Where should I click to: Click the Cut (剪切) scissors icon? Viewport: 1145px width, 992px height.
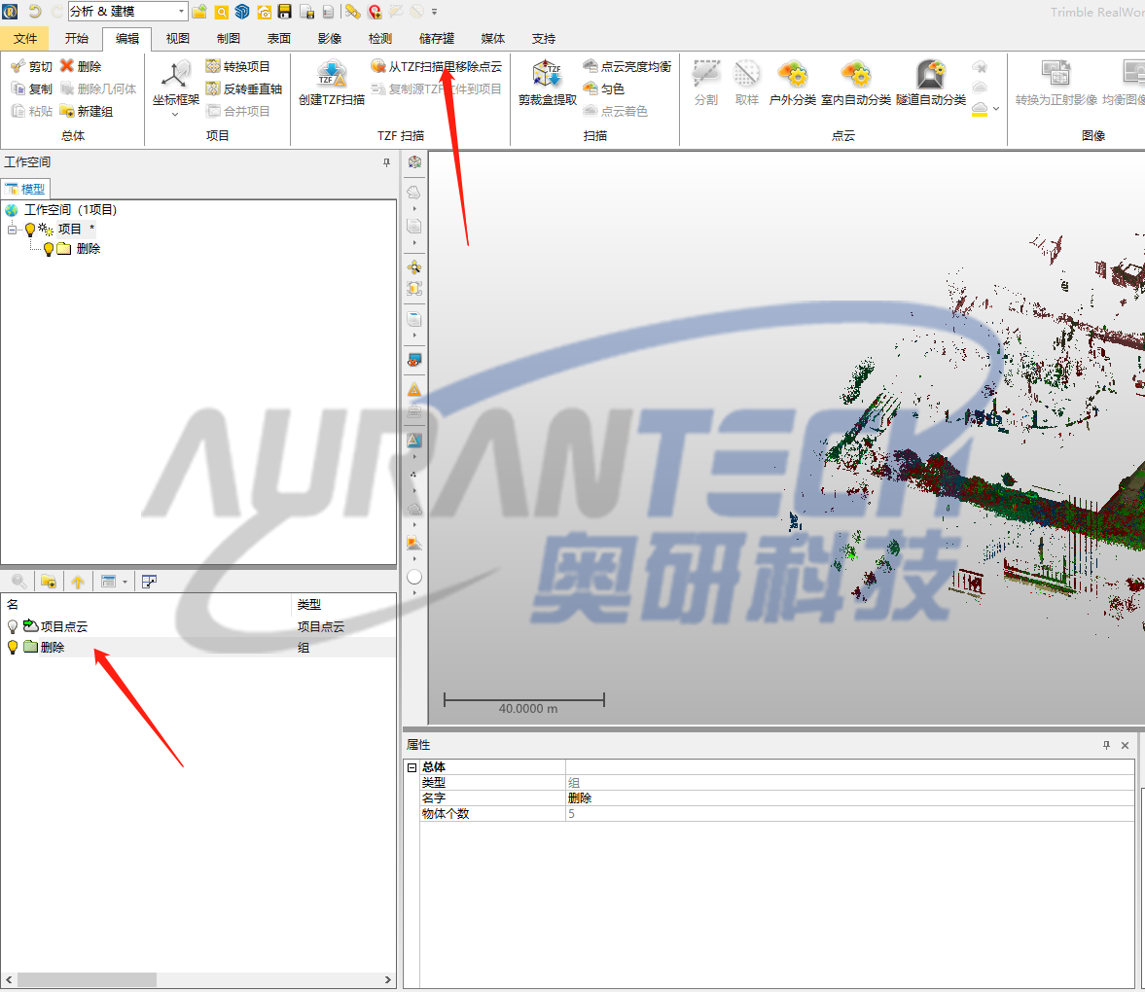[x=18, y=66]
